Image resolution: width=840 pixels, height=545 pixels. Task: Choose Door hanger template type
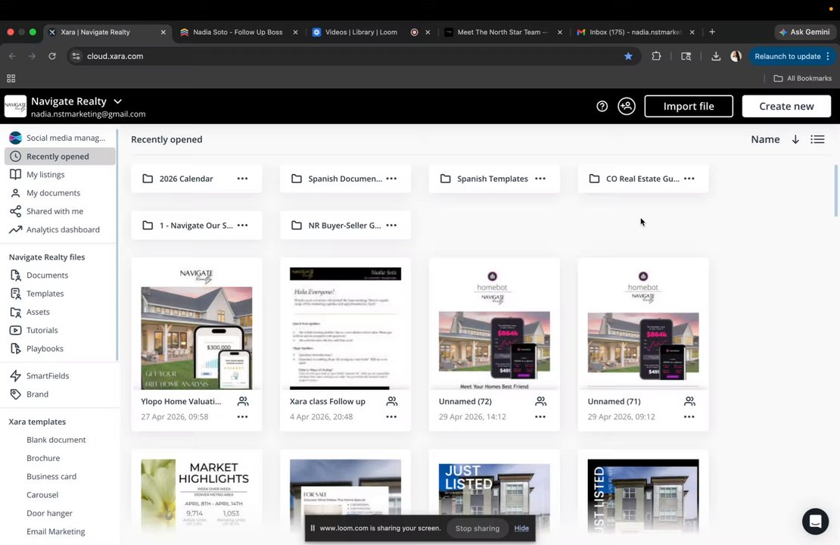click(x=49, y=513)
